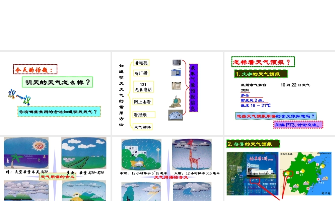Select the 121 气象电话 text box
Image resolution: width=335 pixels, height=201 pixels.
(143, 87)
